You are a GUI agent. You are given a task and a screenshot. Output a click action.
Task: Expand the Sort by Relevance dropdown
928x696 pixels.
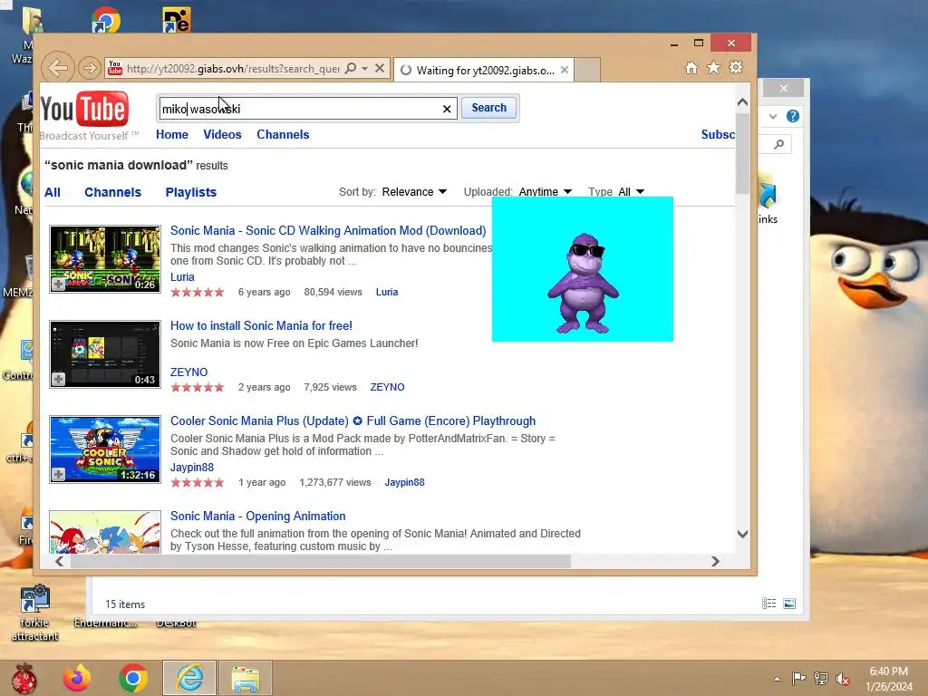point(414,192)
